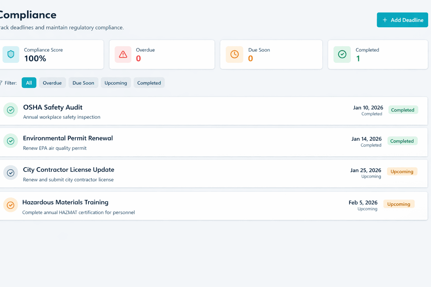
Task: Switch to the Completed filter
Action: pos(149,83)
